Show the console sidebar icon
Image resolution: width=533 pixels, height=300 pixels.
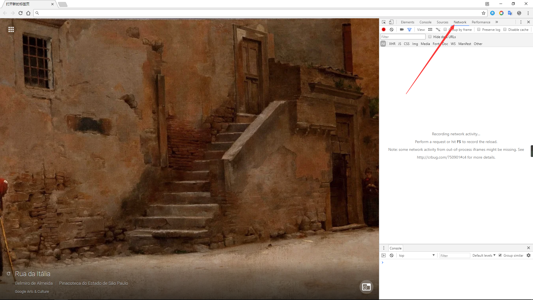point(384,255)
